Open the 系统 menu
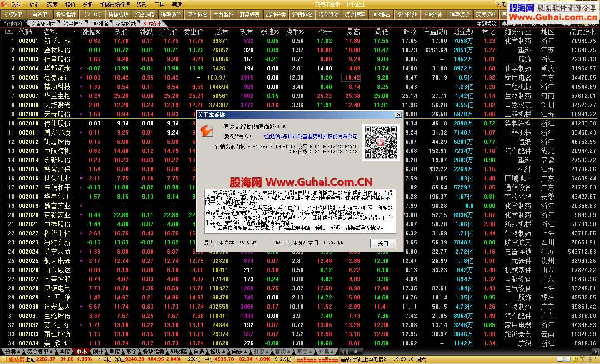This screenshot has height=364, width=600. (17, 5)
